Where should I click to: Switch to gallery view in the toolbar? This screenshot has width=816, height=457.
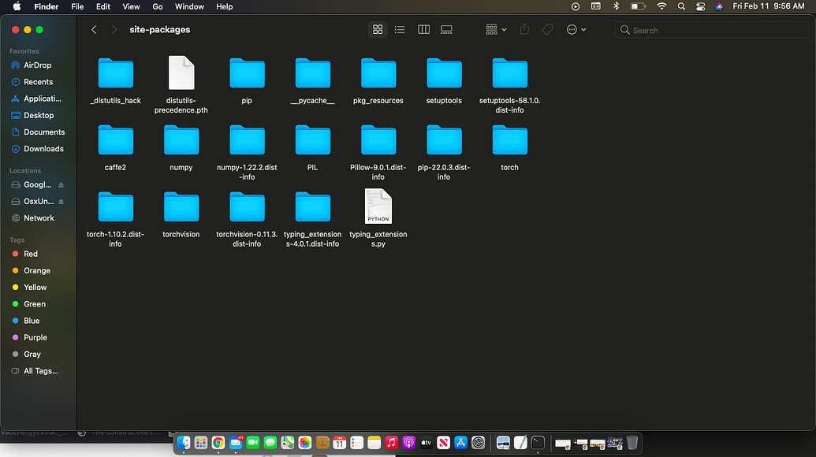[446, 30]
